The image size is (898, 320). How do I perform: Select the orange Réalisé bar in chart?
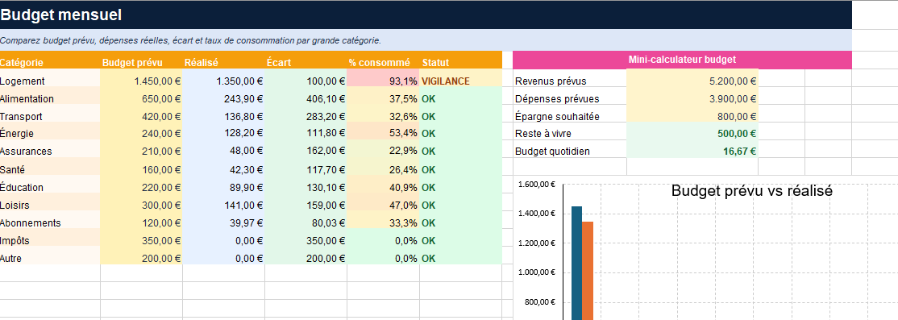tap(588, 271)
